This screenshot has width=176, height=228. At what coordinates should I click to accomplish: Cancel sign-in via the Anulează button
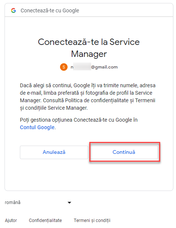pos(54,152)
